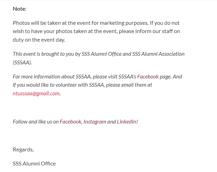This screenshot has width=217, height=172.
Task: Click 'page. And' after SSSAA's Facebook link
Action: click(171, 77)
